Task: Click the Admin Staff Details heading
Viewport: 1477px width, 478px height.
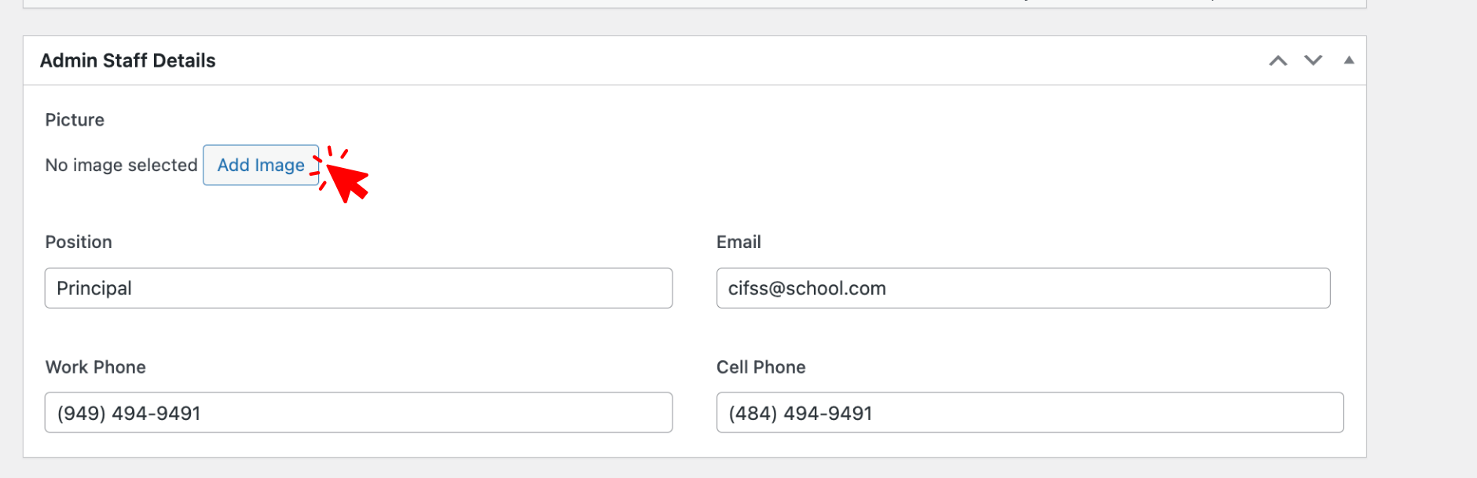Action: click(x=128, y=60)
